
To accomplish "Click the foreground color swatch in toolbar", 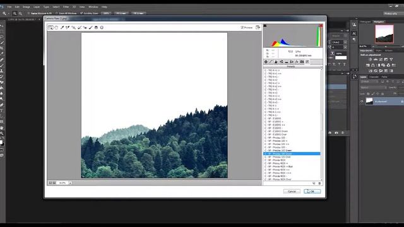I will click(1, 142).
